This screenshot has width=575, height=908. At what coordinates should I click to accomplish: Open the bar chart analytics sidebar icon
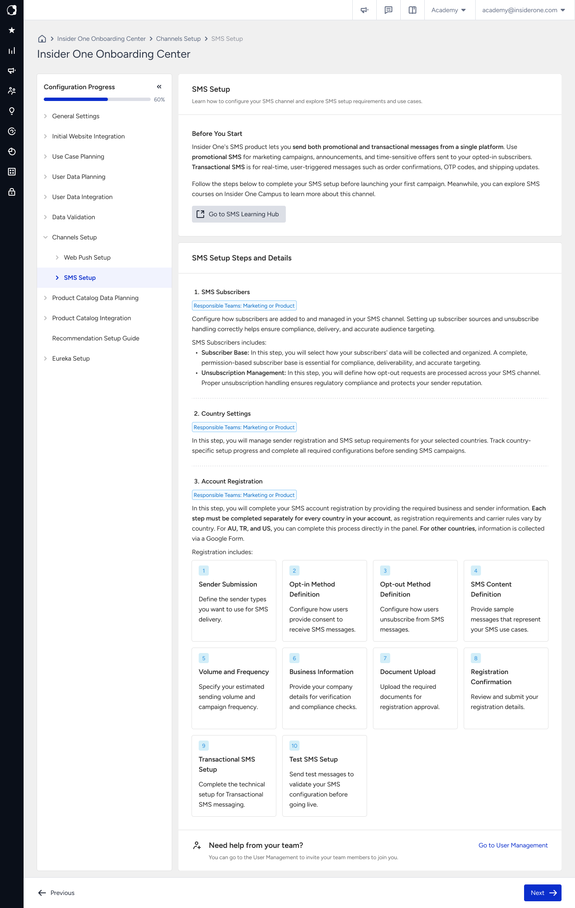pos(12,50)
